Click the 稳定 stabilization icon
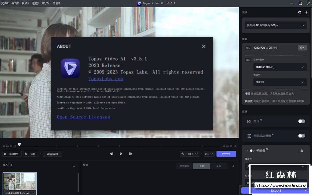This screenshot has height=195, width=312. click(249, 121)
